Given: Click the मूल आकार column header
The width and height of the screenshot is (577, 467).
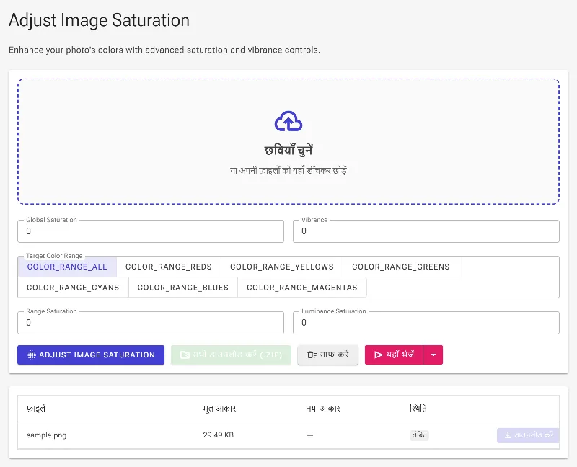Looking at the screenshot, I should [x=219, y=409].
